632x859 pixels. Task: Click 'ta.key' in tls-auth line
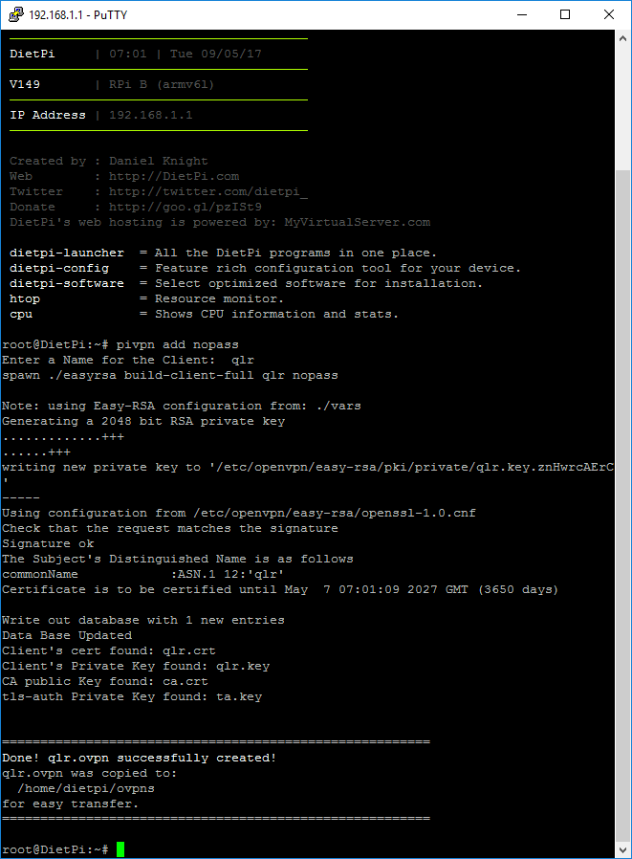point(239,696)
